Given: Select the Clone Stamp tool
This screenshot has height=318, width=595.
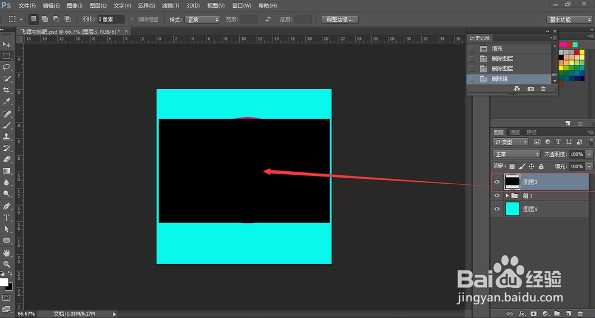Looking at the screenshot, I should pyautogui.click(x=7, y=137).
